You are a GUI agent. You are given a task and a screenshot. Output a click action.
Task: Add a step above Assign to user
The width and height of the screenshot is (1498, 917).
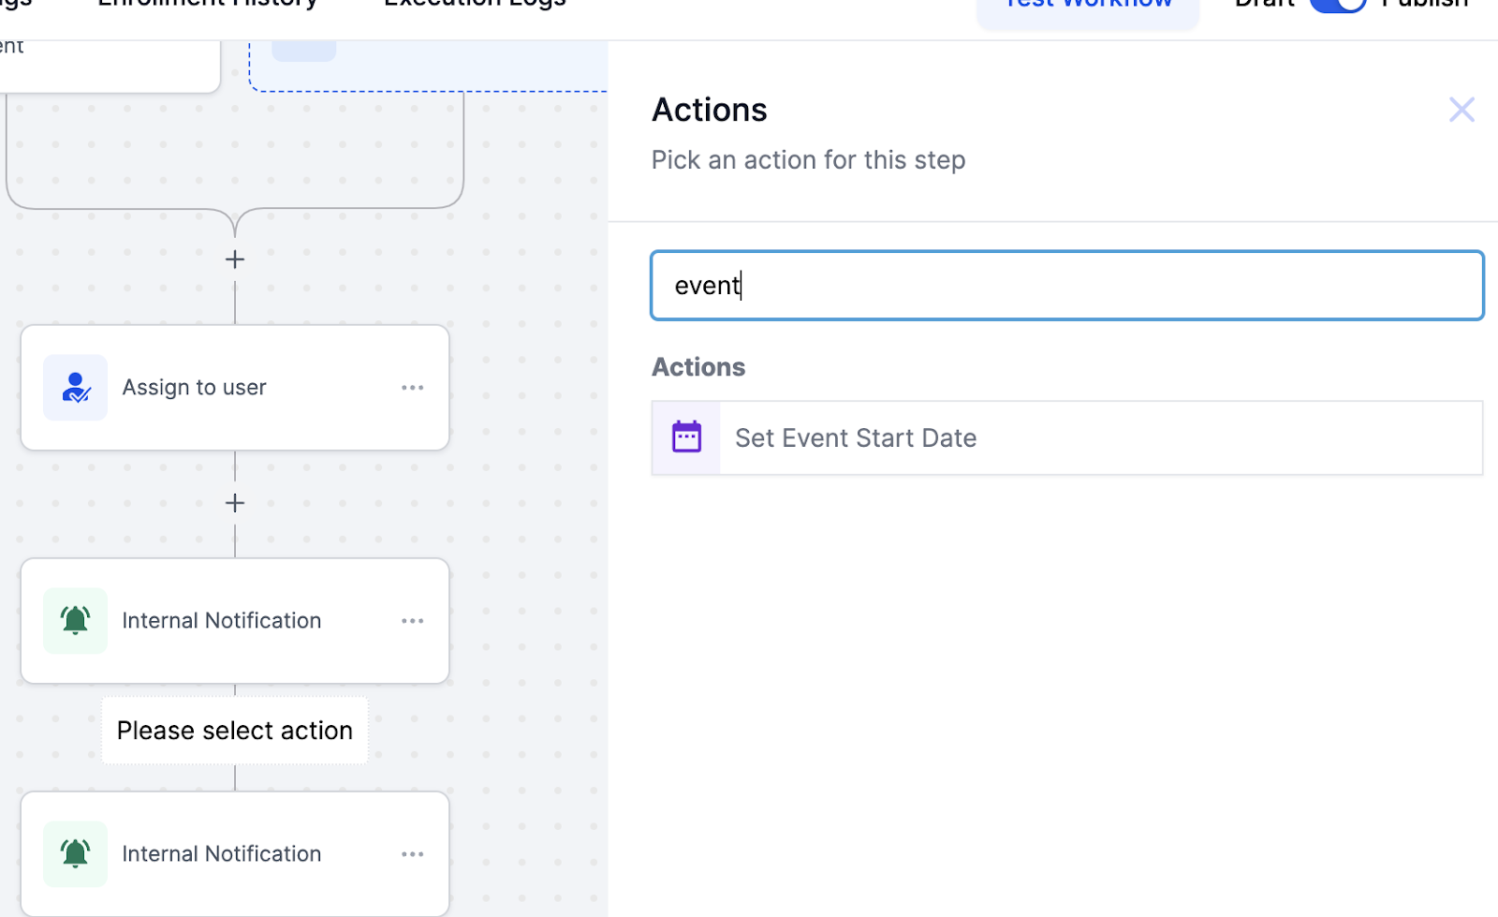(235, 259)
